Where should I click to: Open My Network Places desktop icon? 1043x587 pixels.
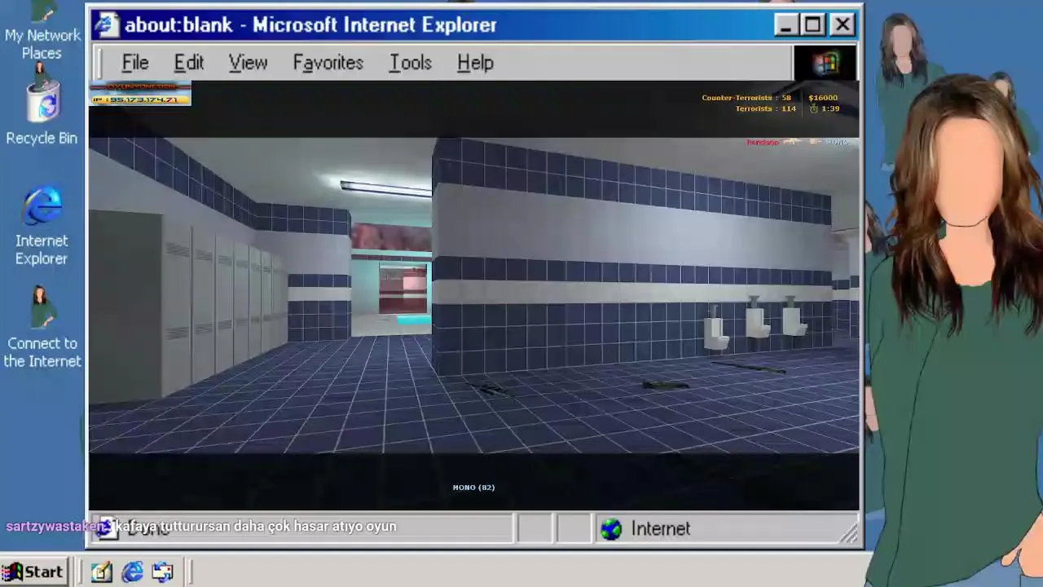(x=42, y=31)
